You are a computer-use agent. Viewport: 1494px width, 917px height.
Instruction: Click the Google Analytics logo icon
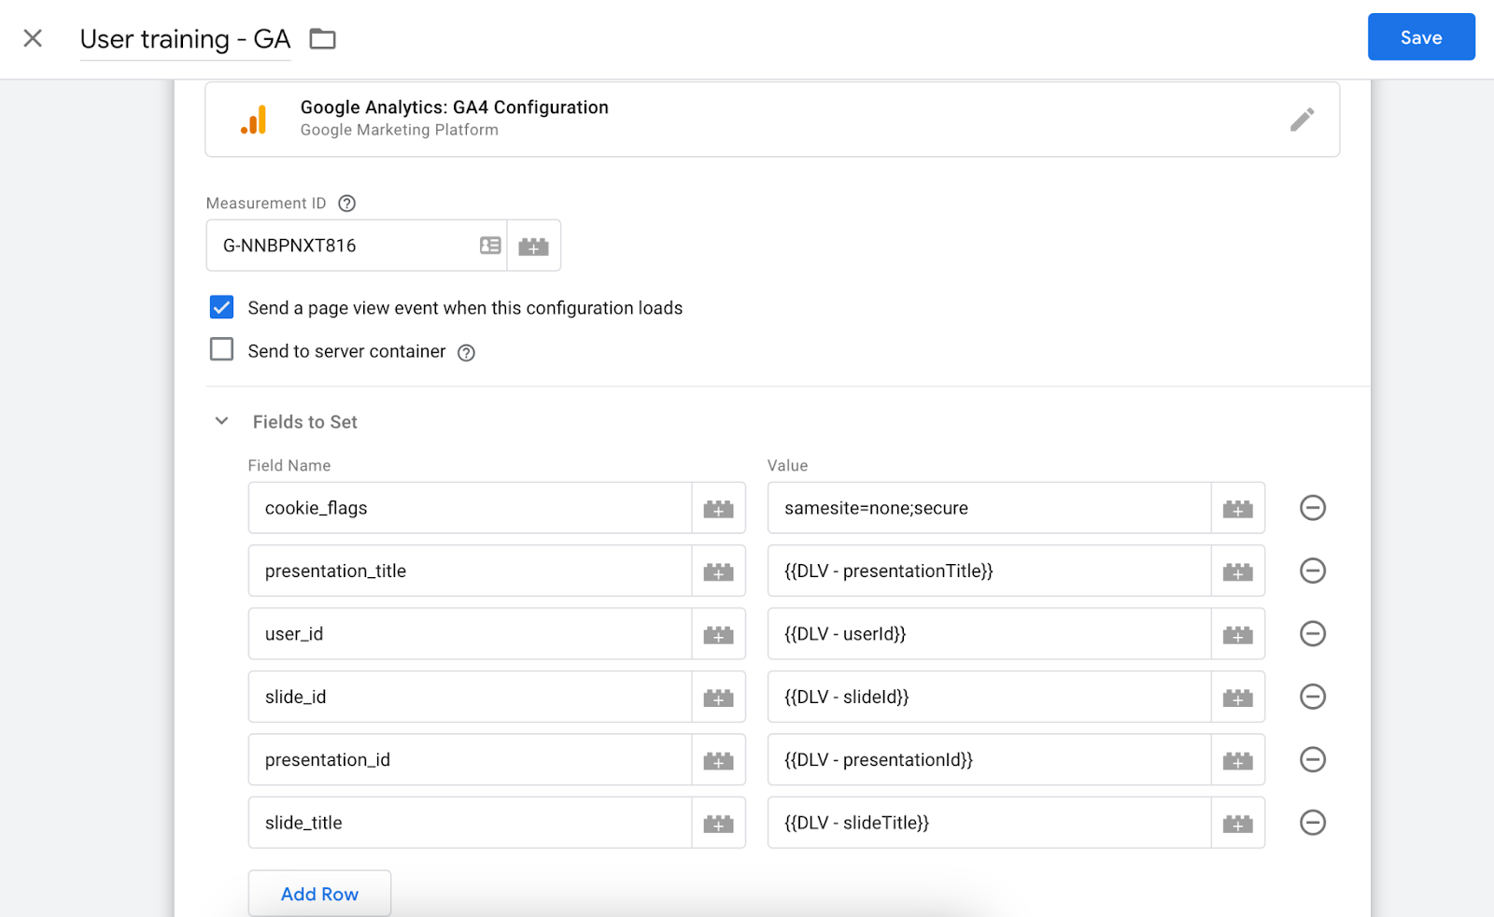coord(254,120)
